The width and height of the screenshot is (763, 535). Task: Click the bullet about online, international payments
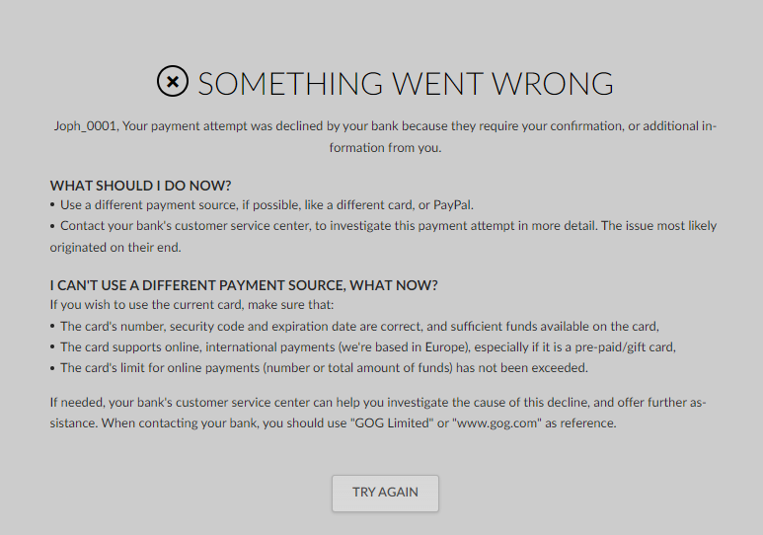[x=365, y=346]
